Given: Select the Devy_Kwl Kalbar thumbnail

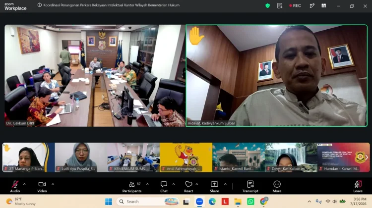Looking at the screenshot, I should click(291, 157).
